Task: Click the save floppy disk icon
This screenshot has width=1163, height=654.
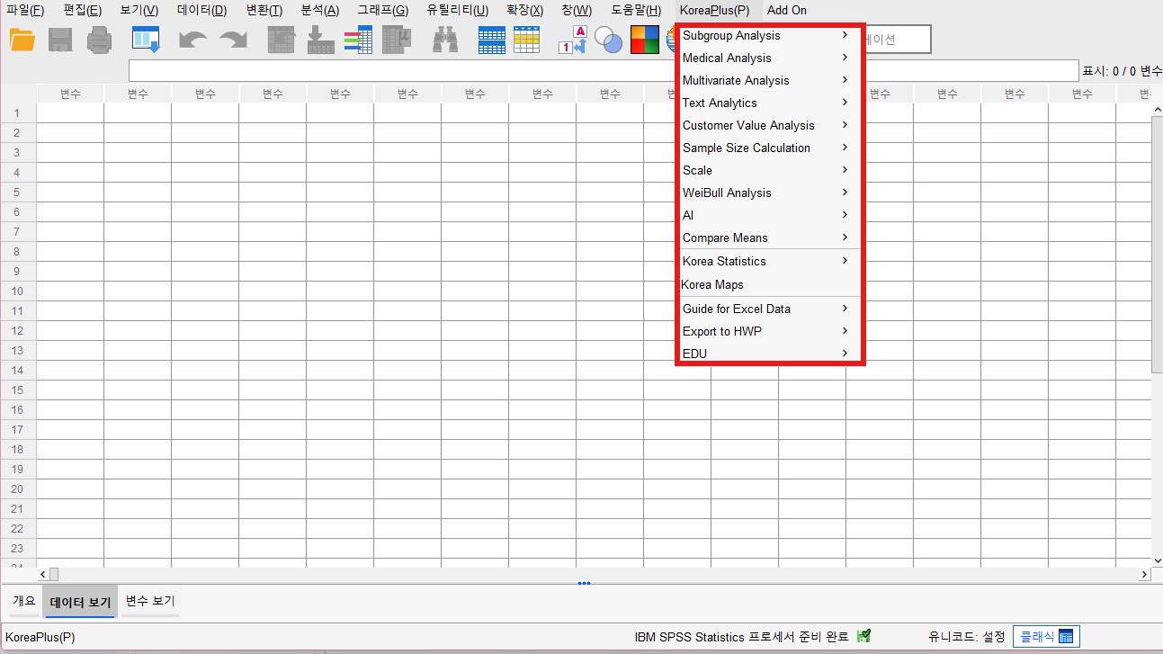Action: (x=60, y=40)
